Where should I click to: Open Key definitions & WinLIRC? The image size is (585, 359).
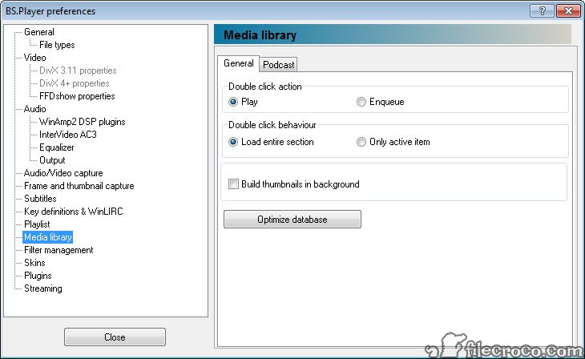point(74,212)
